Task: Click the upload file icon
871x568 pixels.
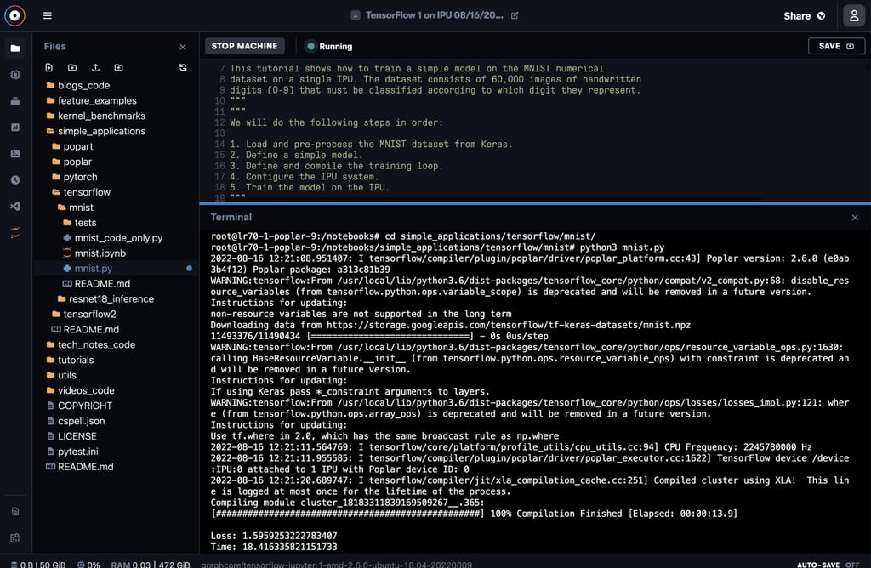Action: [x=95, y=68]
